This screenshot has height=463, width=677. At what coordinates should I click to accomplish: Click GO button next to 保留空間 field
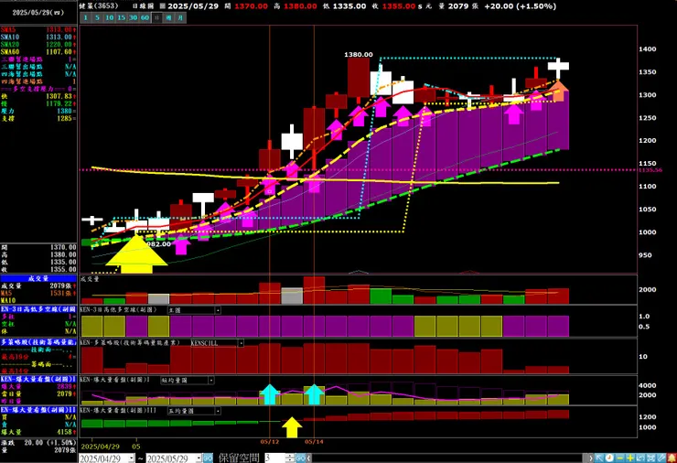(x=300, y=458)
